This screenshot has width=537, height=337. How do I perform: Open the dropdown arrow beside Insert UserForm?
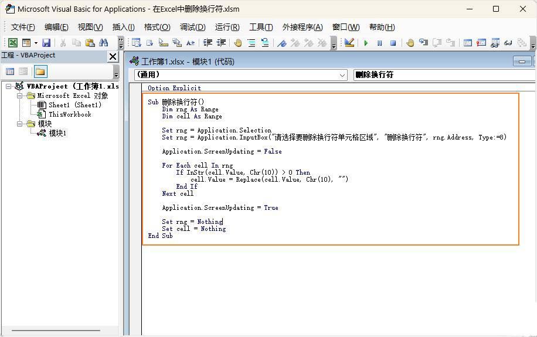(x=36, y=43)
